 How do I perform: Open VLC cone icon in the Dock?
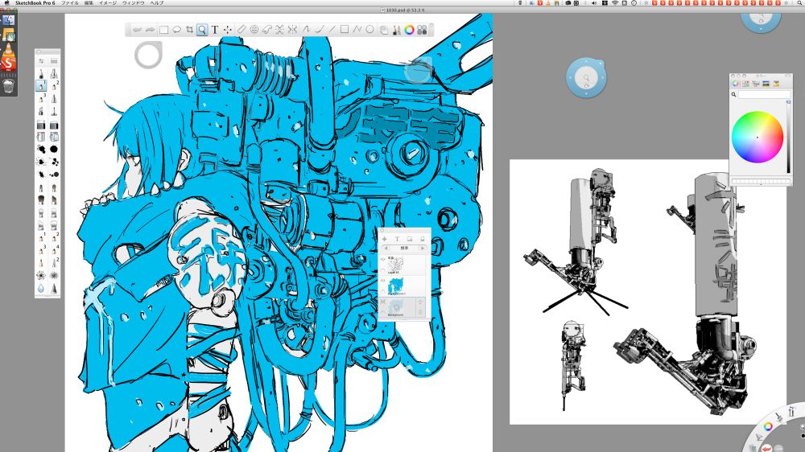(x=9, y=49)
